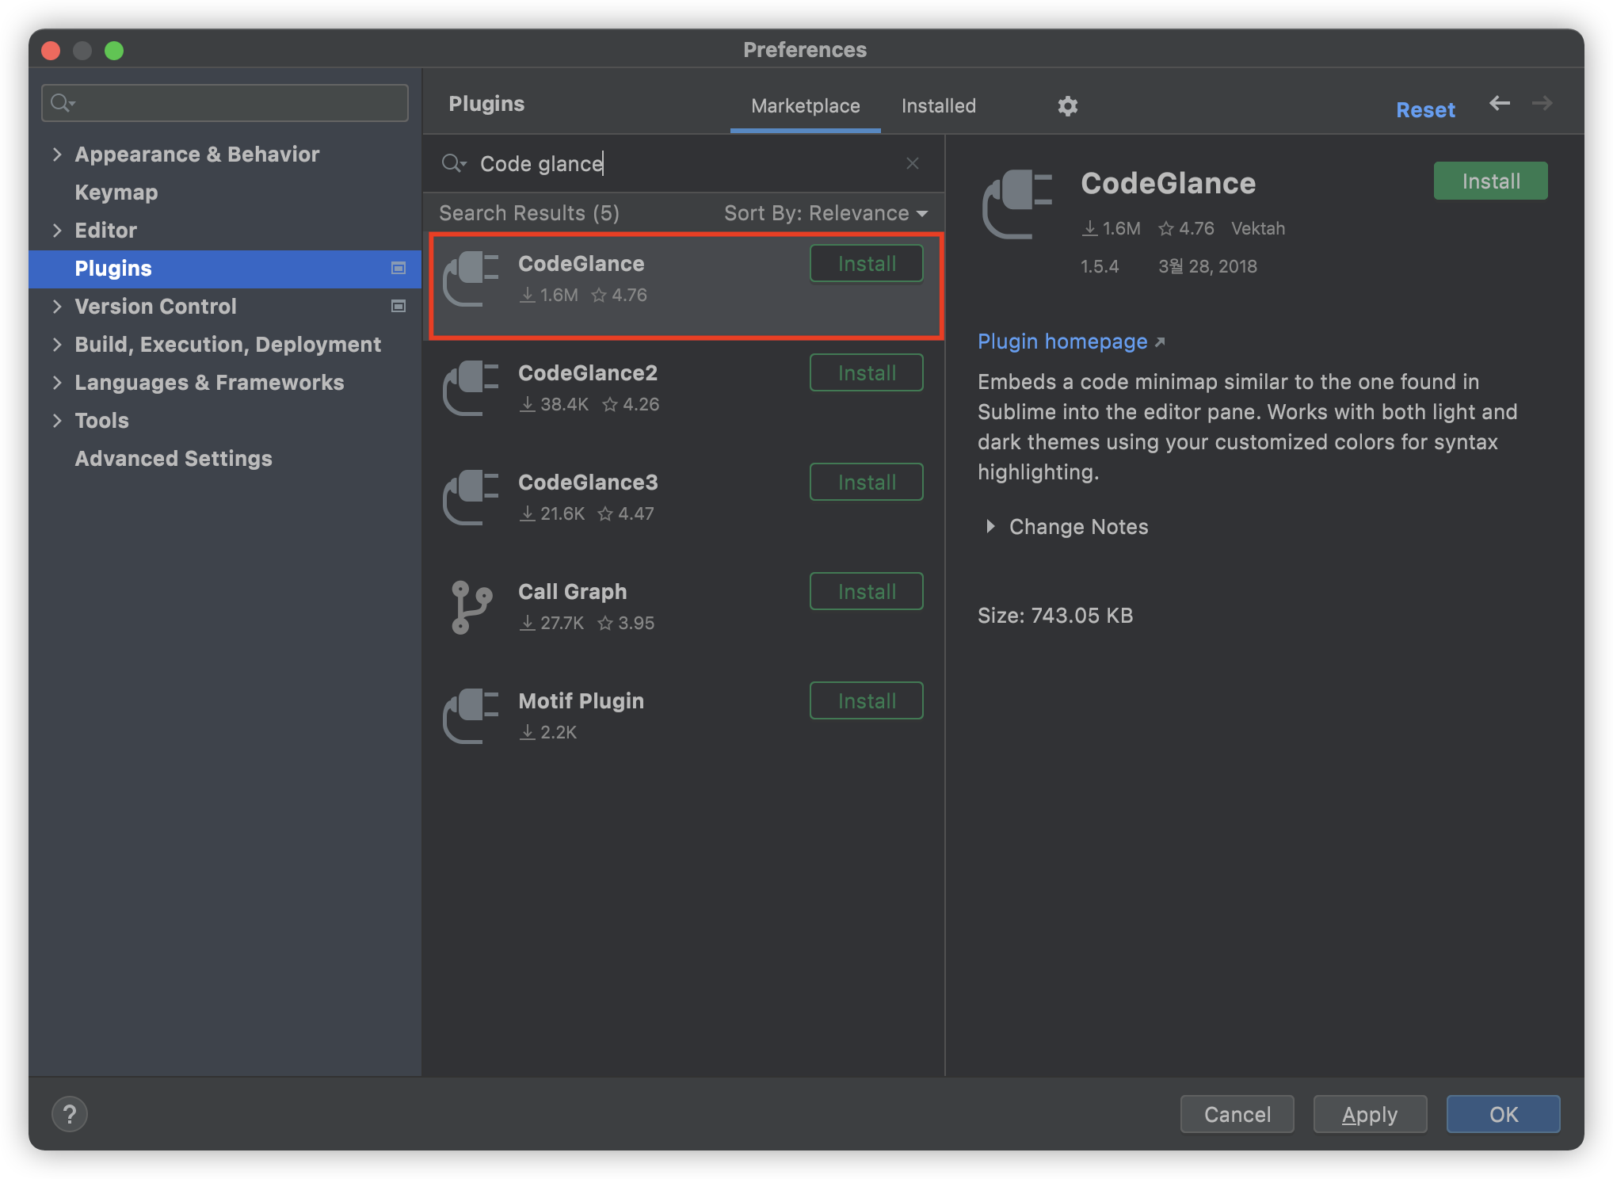Viewport: 1613px width, 1179px height.
Task: Click the Vektah vendor name
Action: point(1258,229)
